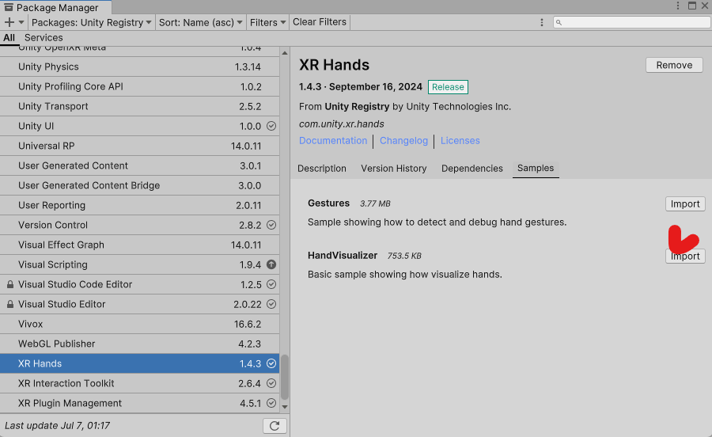The image size is (712, 437).
Task: Select the Package Manager window tab
Action: [55, 7]
